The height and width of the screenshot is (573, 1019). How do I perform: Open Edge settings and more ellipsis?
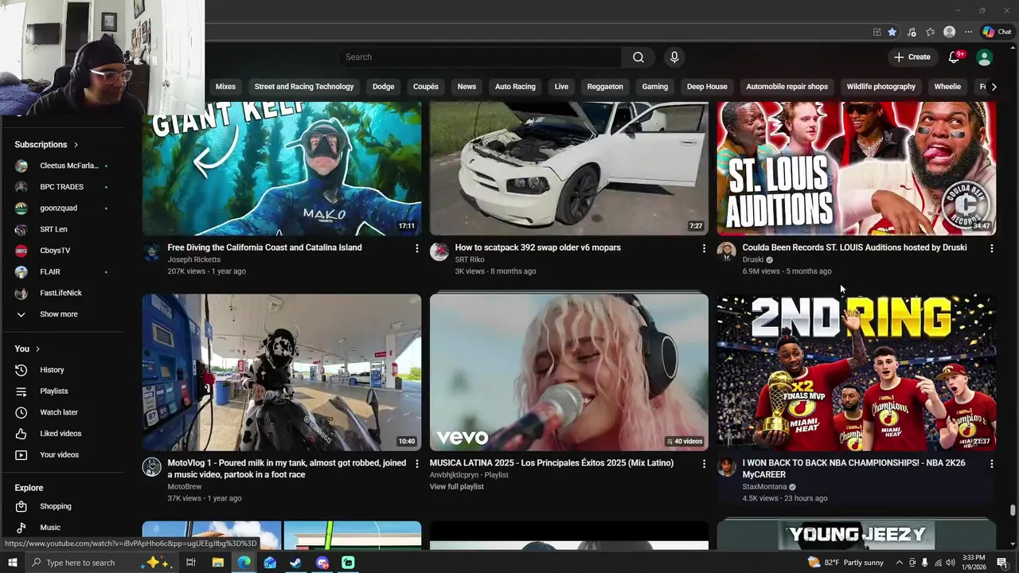click(x=968, y=32)
